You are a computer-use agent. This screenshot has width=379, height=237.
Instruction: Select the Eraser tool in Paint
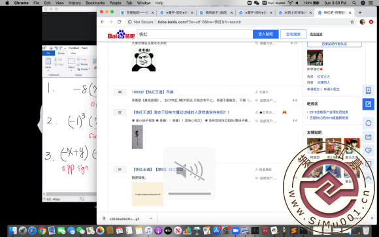[x=95, y=68]
